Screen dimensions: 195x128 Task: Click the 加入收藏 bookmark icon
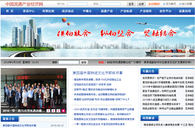pyautogui.click(x=180, y=4)
